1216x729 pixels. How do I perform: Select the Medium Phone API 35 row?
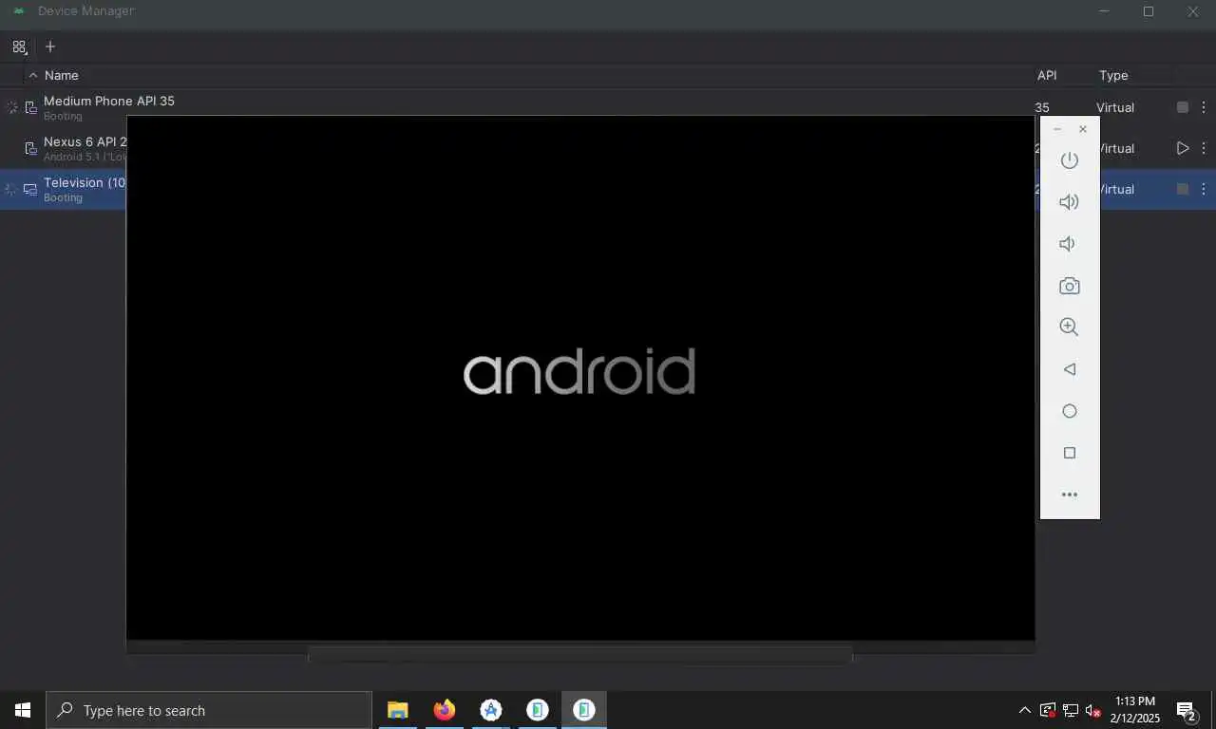tap(608, 107)
